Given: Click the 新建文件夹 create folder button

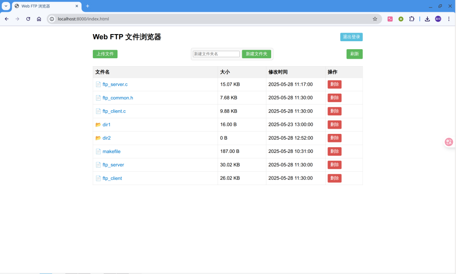Looking at the screenshot, I should click(x=256, y=53).
